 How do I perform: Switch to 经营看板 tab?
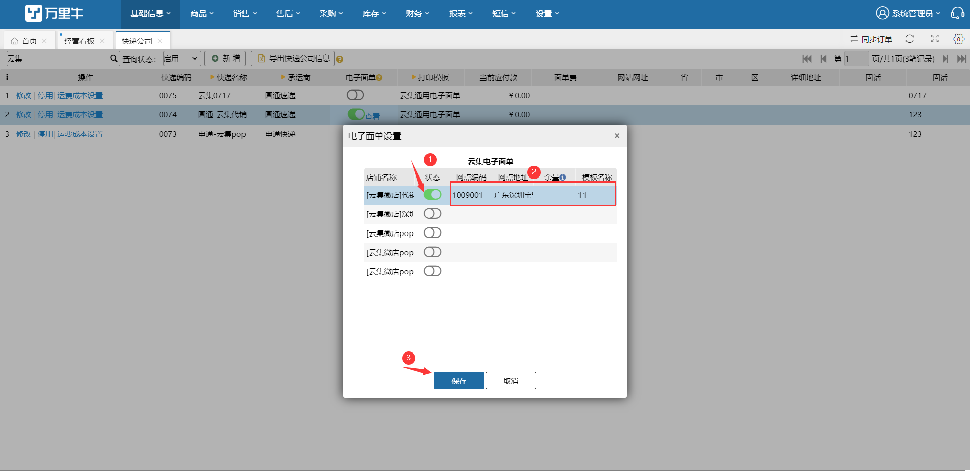(79, 41)
